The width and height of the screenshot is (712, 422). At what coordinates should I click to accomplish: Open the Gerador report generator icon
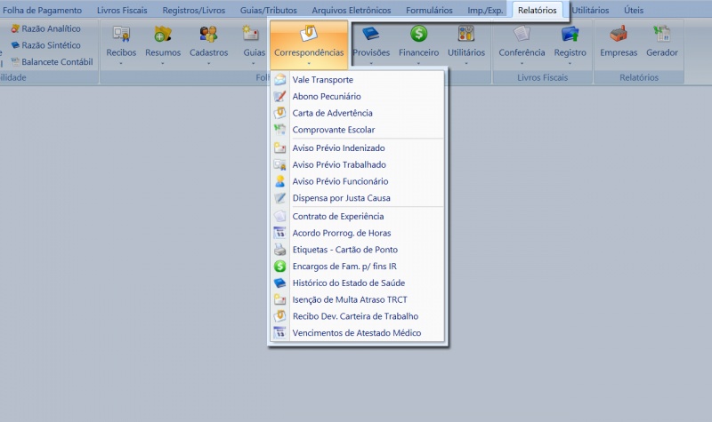click(661, 36)
